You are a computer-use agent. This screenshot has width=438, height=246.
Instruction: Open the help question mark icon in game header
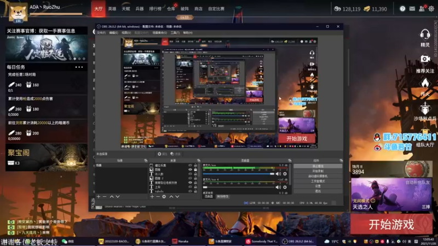coord(402,9)
